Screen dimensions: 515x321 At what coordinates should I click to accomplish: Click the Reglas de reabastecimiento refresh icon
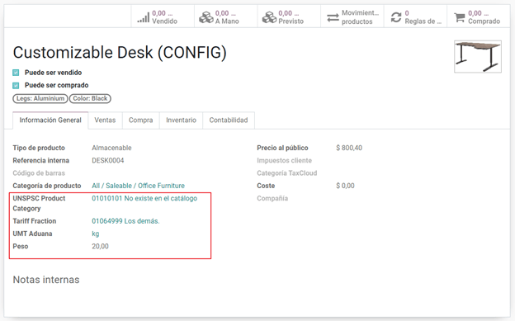click(x=396, y=17)
